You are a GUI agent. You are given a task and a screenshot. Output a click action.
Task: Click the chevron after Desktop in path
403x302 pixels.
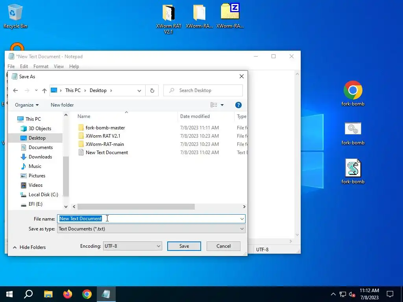pyautogui.click(x=111, y=90)
